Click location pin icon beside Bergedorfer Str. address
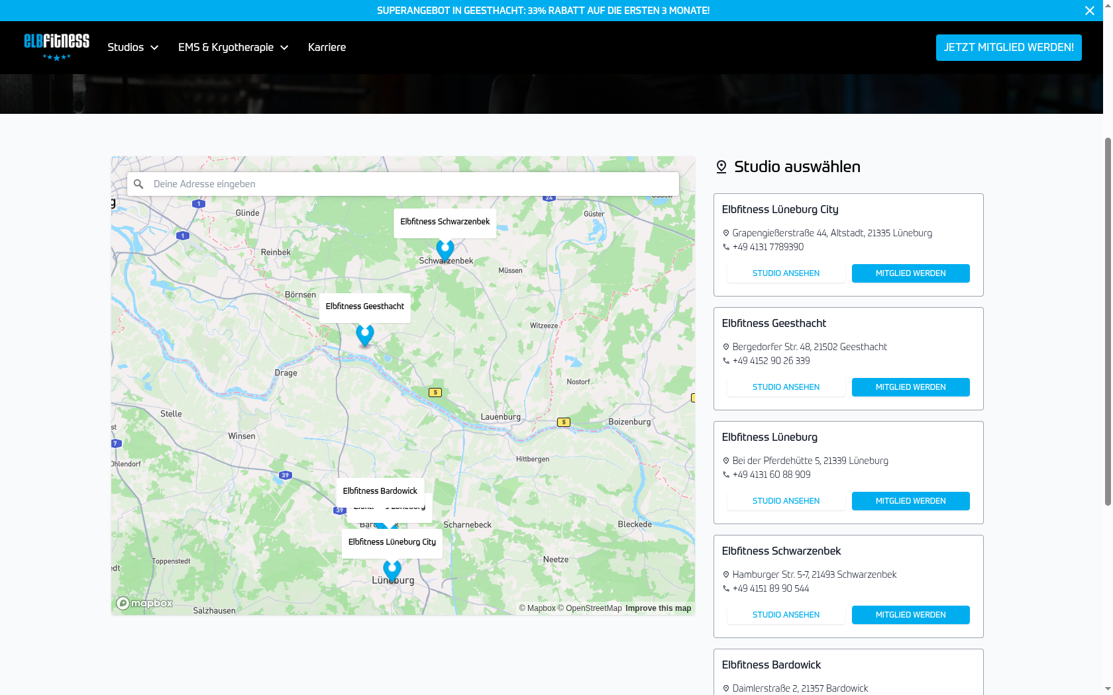 tap(726, 347)
